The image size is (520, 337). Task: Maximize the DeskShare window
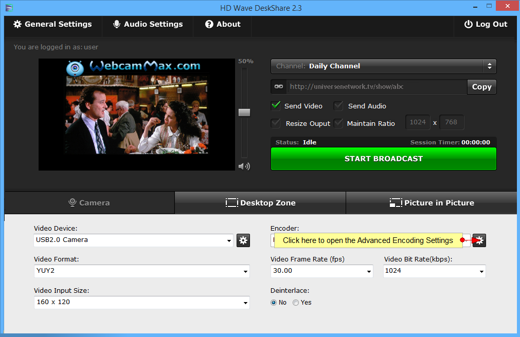489,6
